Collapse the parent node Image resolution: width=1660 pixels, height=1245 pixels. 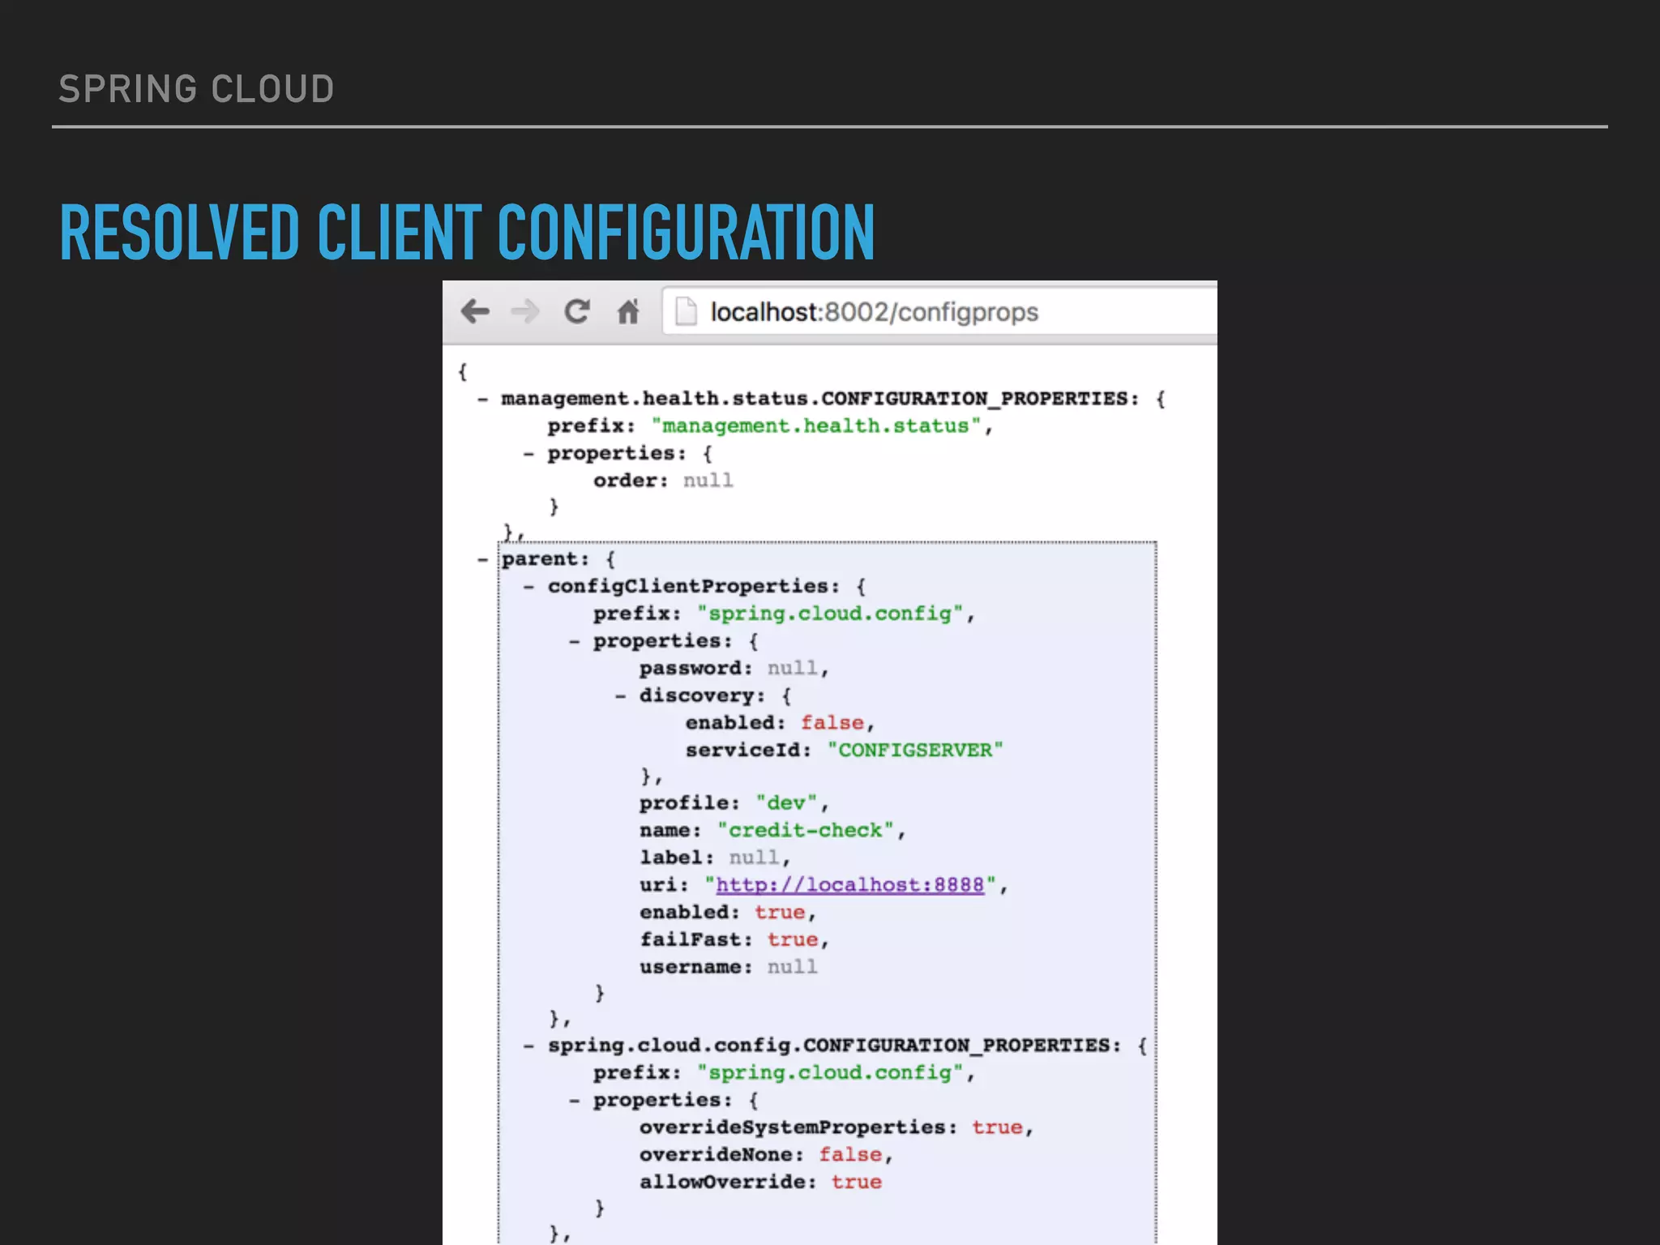[483, 559]
